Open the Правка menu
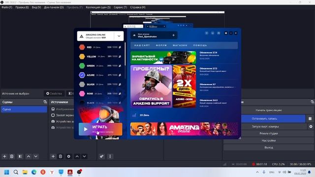The image size is (315, 177). 22,7
